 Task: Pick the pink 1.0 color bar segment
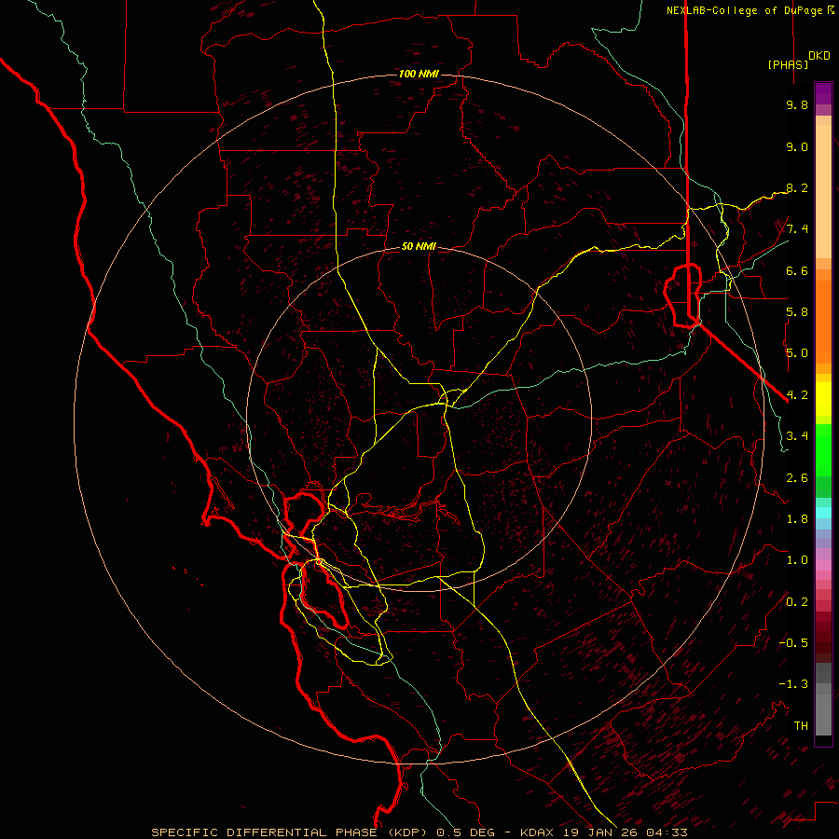point(823,563)
